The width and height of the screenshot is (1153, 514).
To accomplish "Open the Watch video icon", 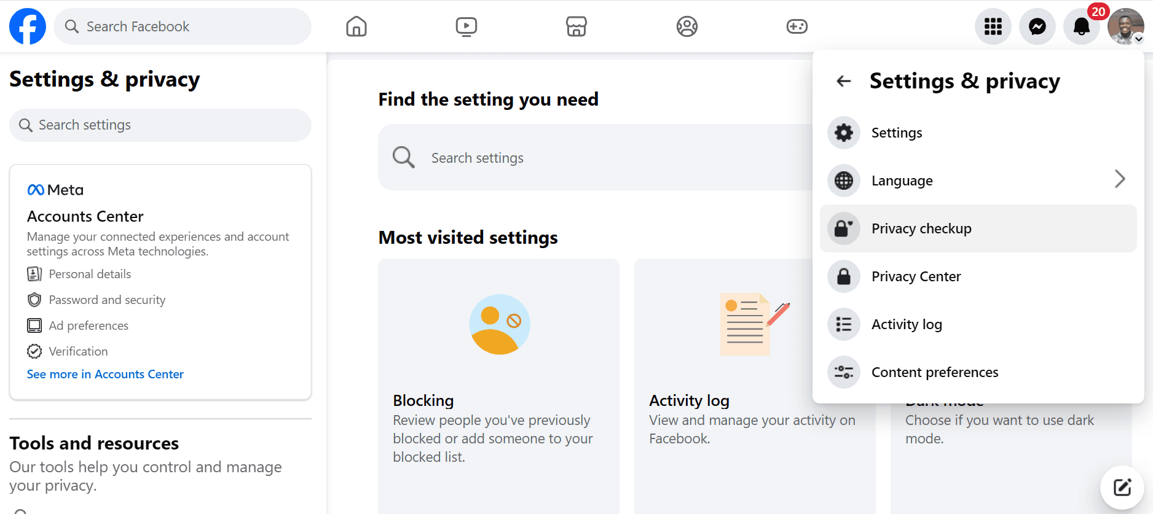I will pos(466,26).
